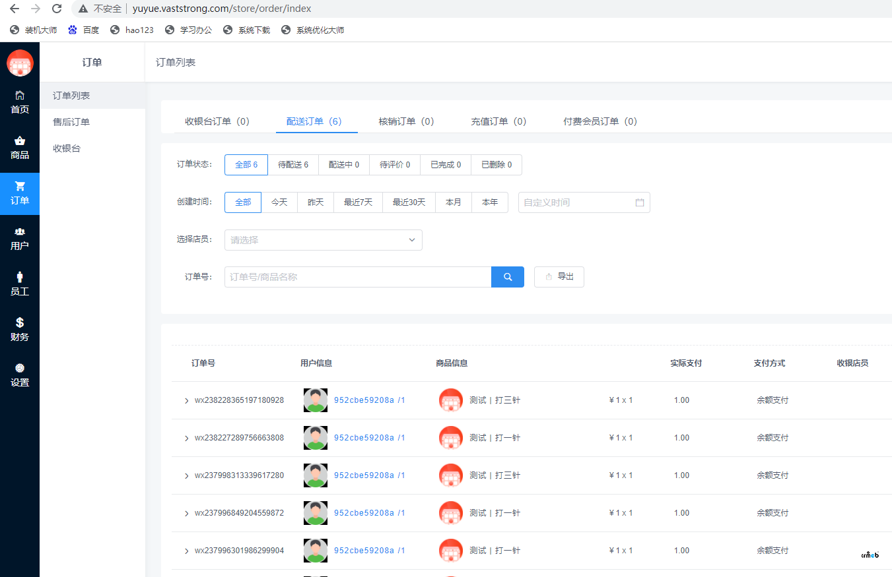892x577 pixels.
Task: Go to 首页 home in sidebar
Action: [20, 102]
